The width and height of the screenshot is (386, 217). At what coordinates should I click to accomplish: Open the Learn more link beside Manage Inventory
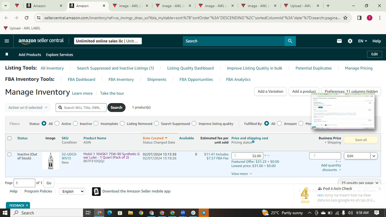coord(82,93)
